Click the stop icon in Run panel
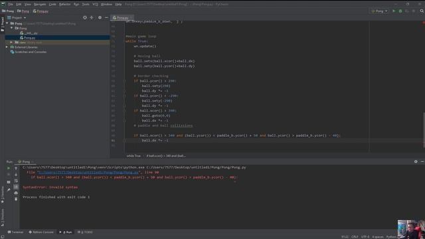Screen dimensions: 425x239 pyautogui.click(x=9, y=175)
